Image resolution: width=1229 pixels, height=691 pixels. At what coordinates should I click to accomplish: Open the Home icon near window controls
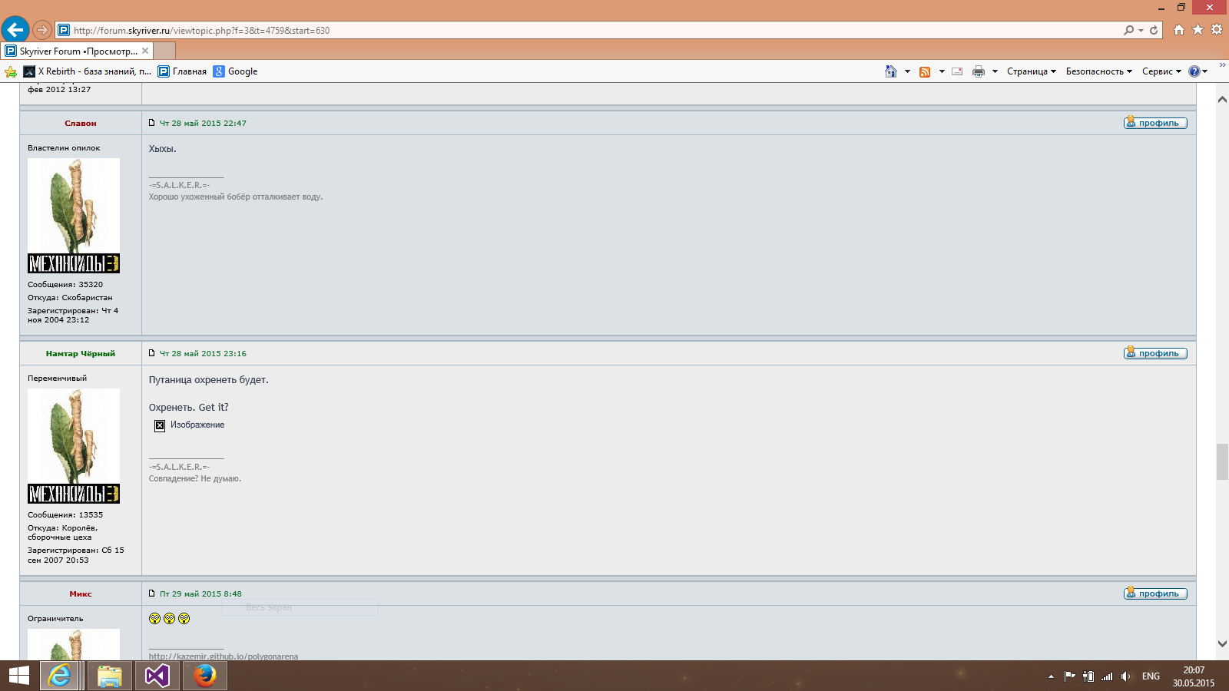point(1179,29)
